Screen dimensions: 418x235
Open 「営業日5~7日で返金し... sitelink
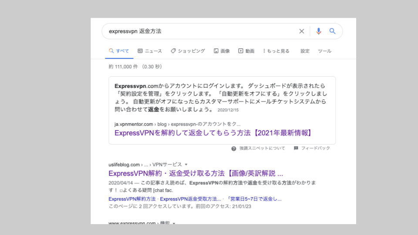point(253,199)
